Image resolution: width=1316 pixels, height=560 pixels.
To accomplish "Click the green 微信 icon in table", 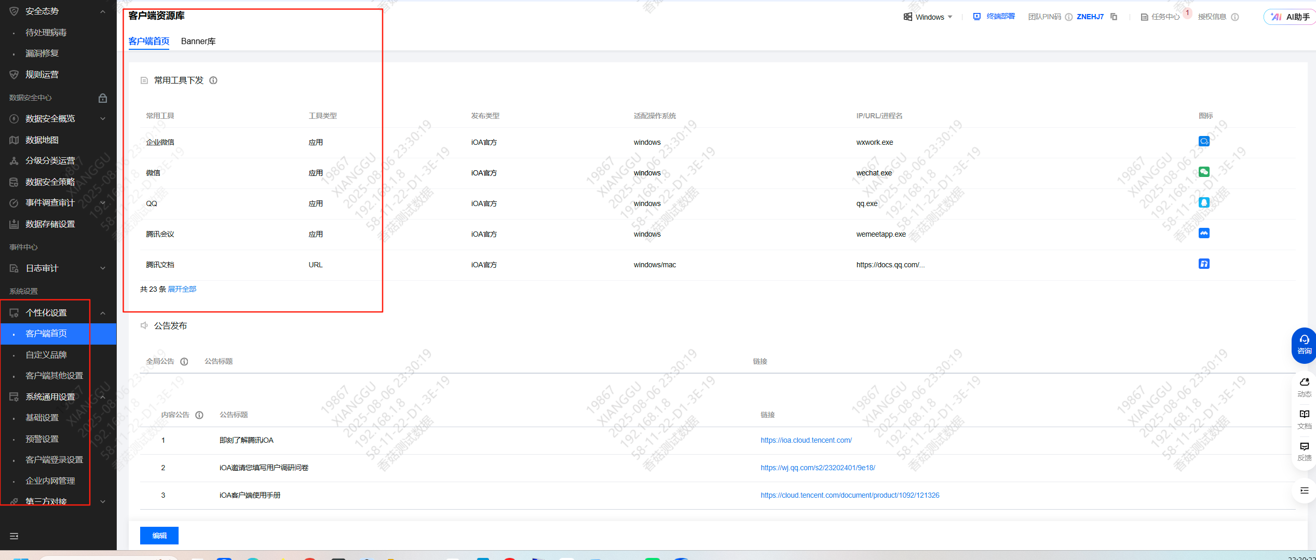I will (1204, 172).
